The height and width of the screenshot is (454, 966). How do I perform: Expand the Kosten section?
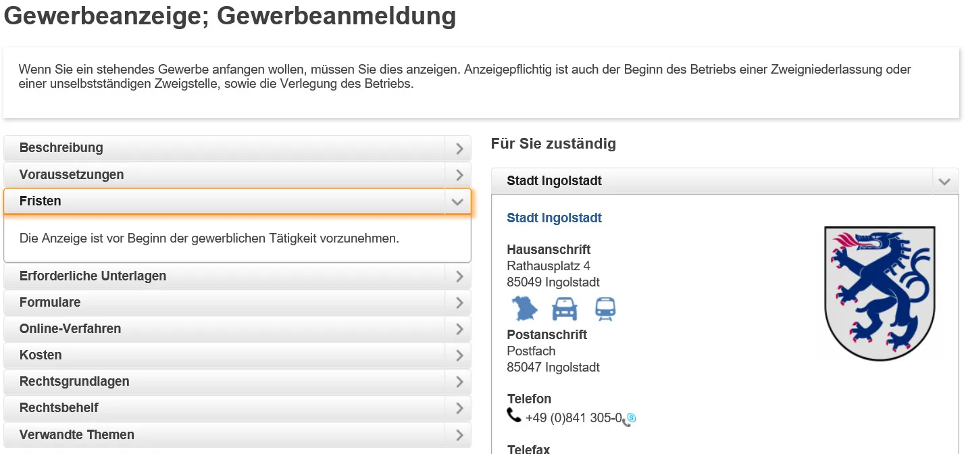(237, 355)
